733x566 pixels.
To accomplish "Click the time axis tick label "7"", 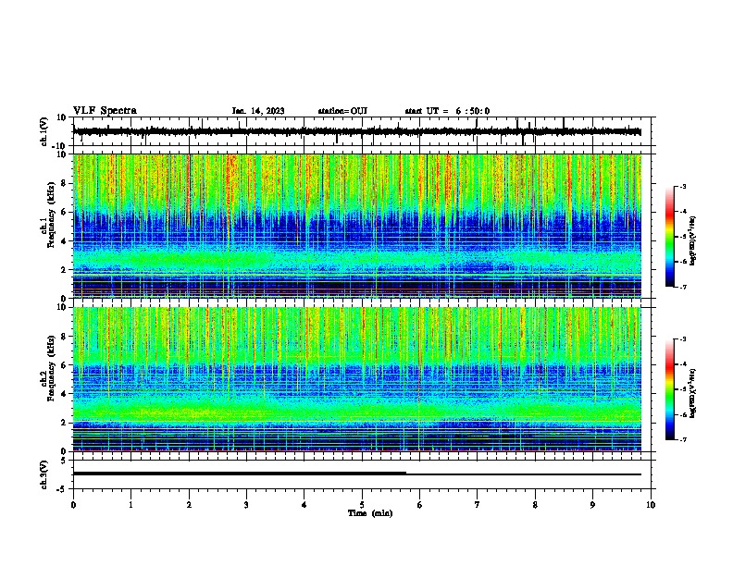I will (478, 505).
